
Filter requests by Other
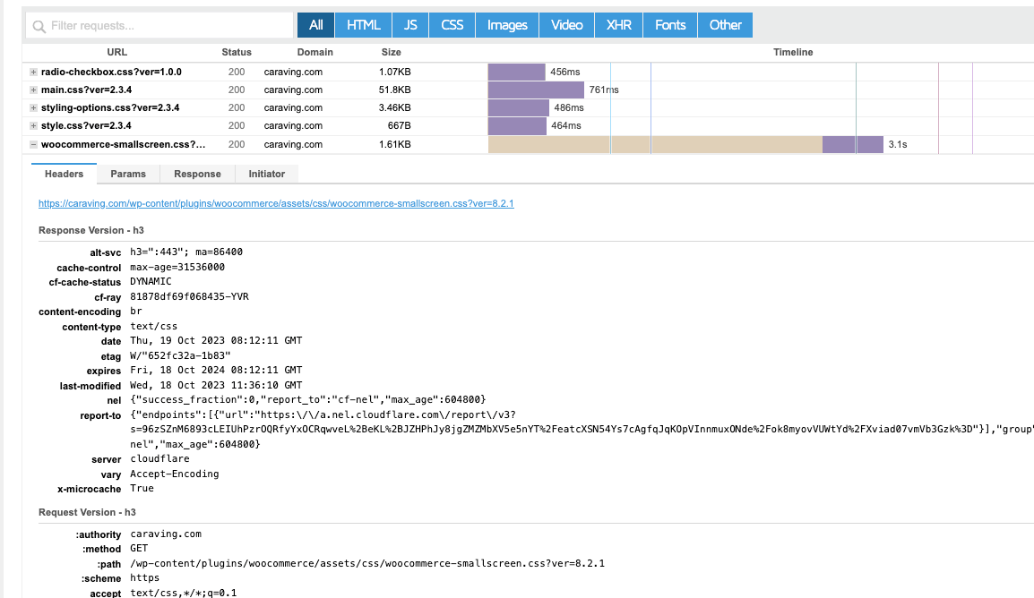(726, 25)
